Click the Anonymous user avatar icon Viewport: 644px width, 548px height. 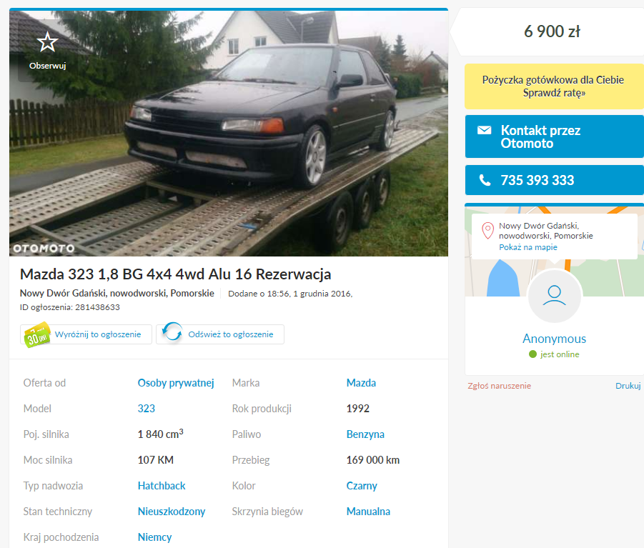(554, 296)
